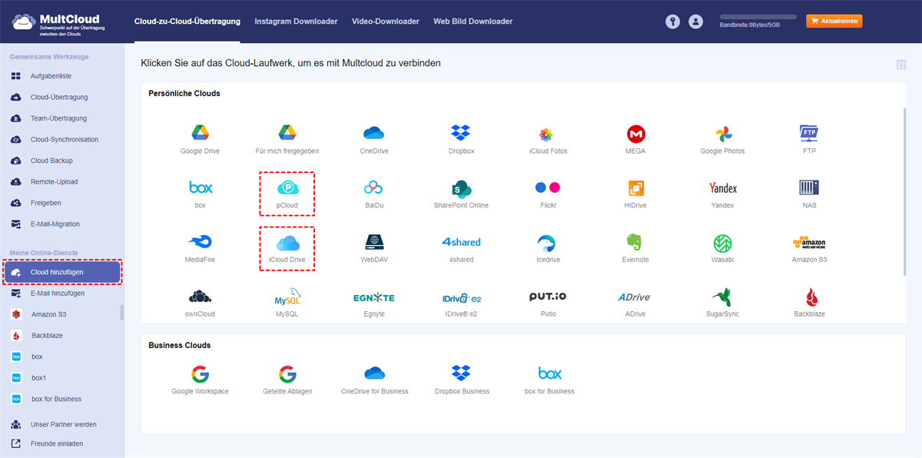Select Cloud Backup in sidebar
The image size is (922, 458).
[51, 161]
